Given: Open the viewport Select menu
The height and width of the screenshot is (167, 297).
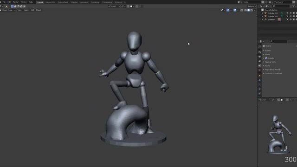Looking at the screenshot, I should [x=26, y=10].
